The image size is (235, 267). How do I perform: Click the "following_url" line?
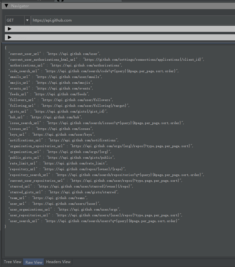click(69, 106)
